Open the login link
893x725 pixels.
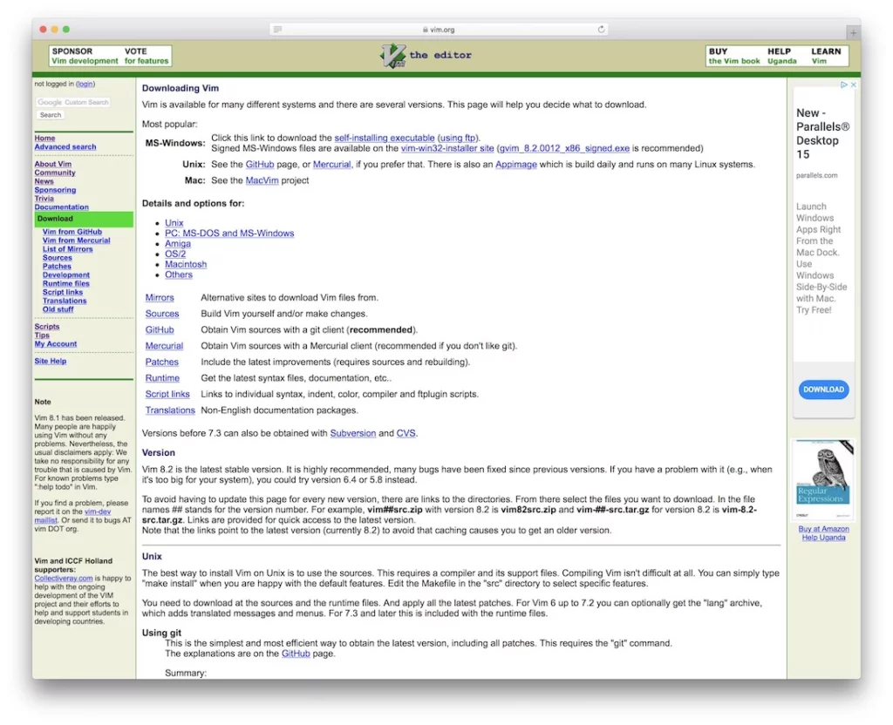click(x=85, y=85)
